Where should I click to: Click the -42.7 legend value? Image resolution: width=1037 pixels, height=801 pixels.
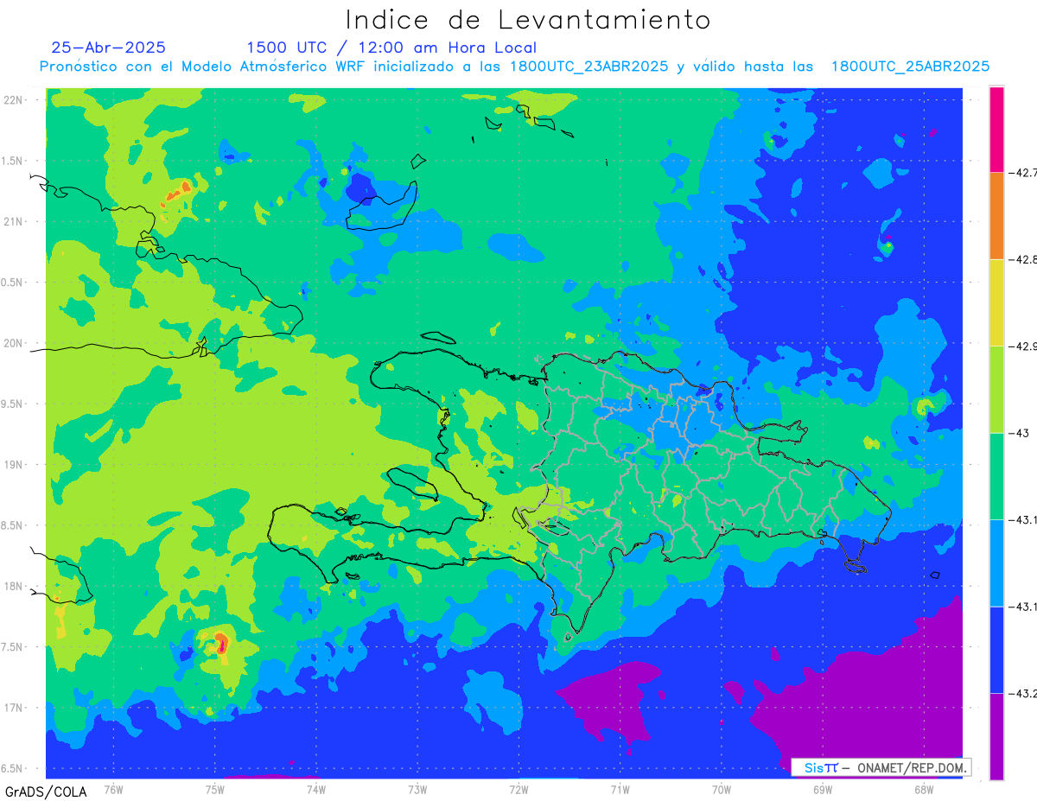1025,173
